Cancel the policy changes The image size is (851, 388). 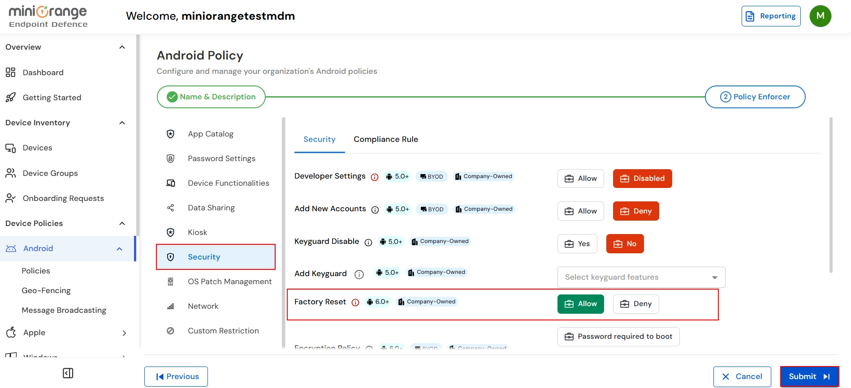tap(742, 377)
